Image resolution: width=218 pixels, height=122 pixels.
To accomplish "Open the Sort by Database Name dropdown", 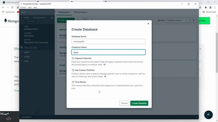I will [x=177, y=20].
